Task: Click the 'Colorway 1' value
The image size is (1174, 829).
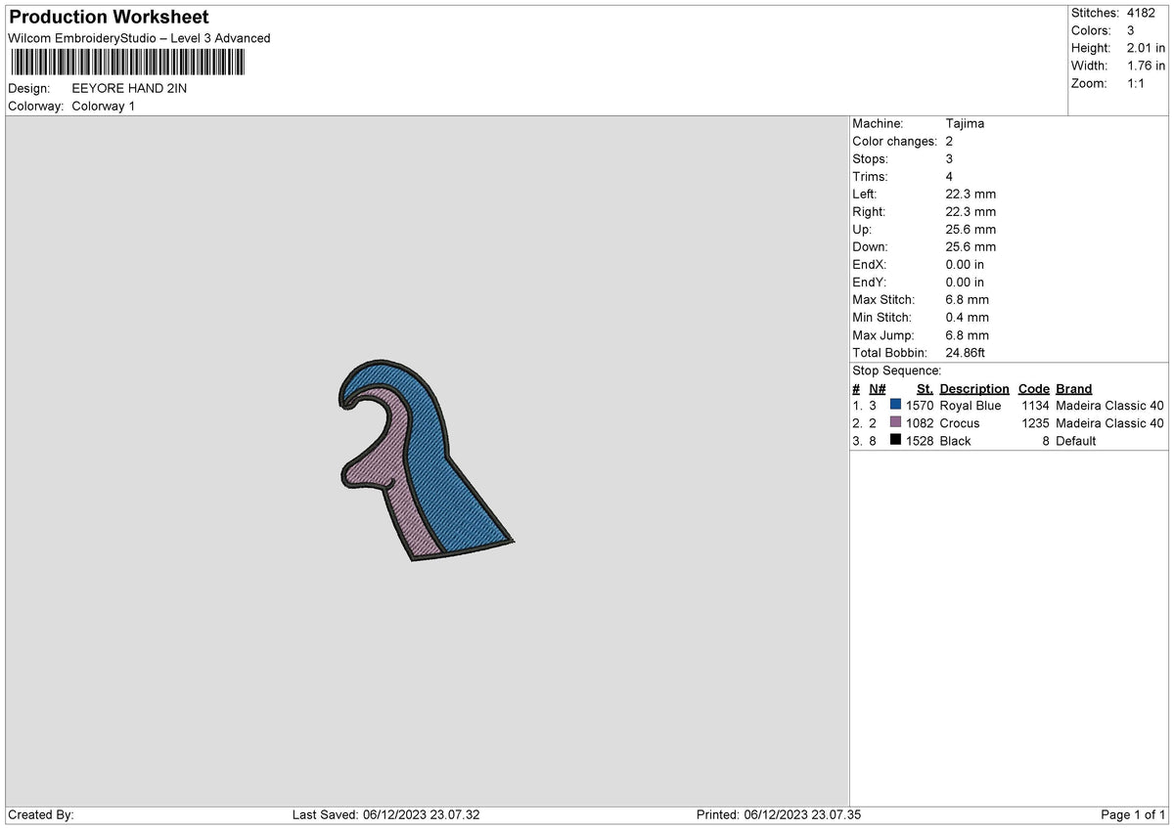Action: (104, 106)
